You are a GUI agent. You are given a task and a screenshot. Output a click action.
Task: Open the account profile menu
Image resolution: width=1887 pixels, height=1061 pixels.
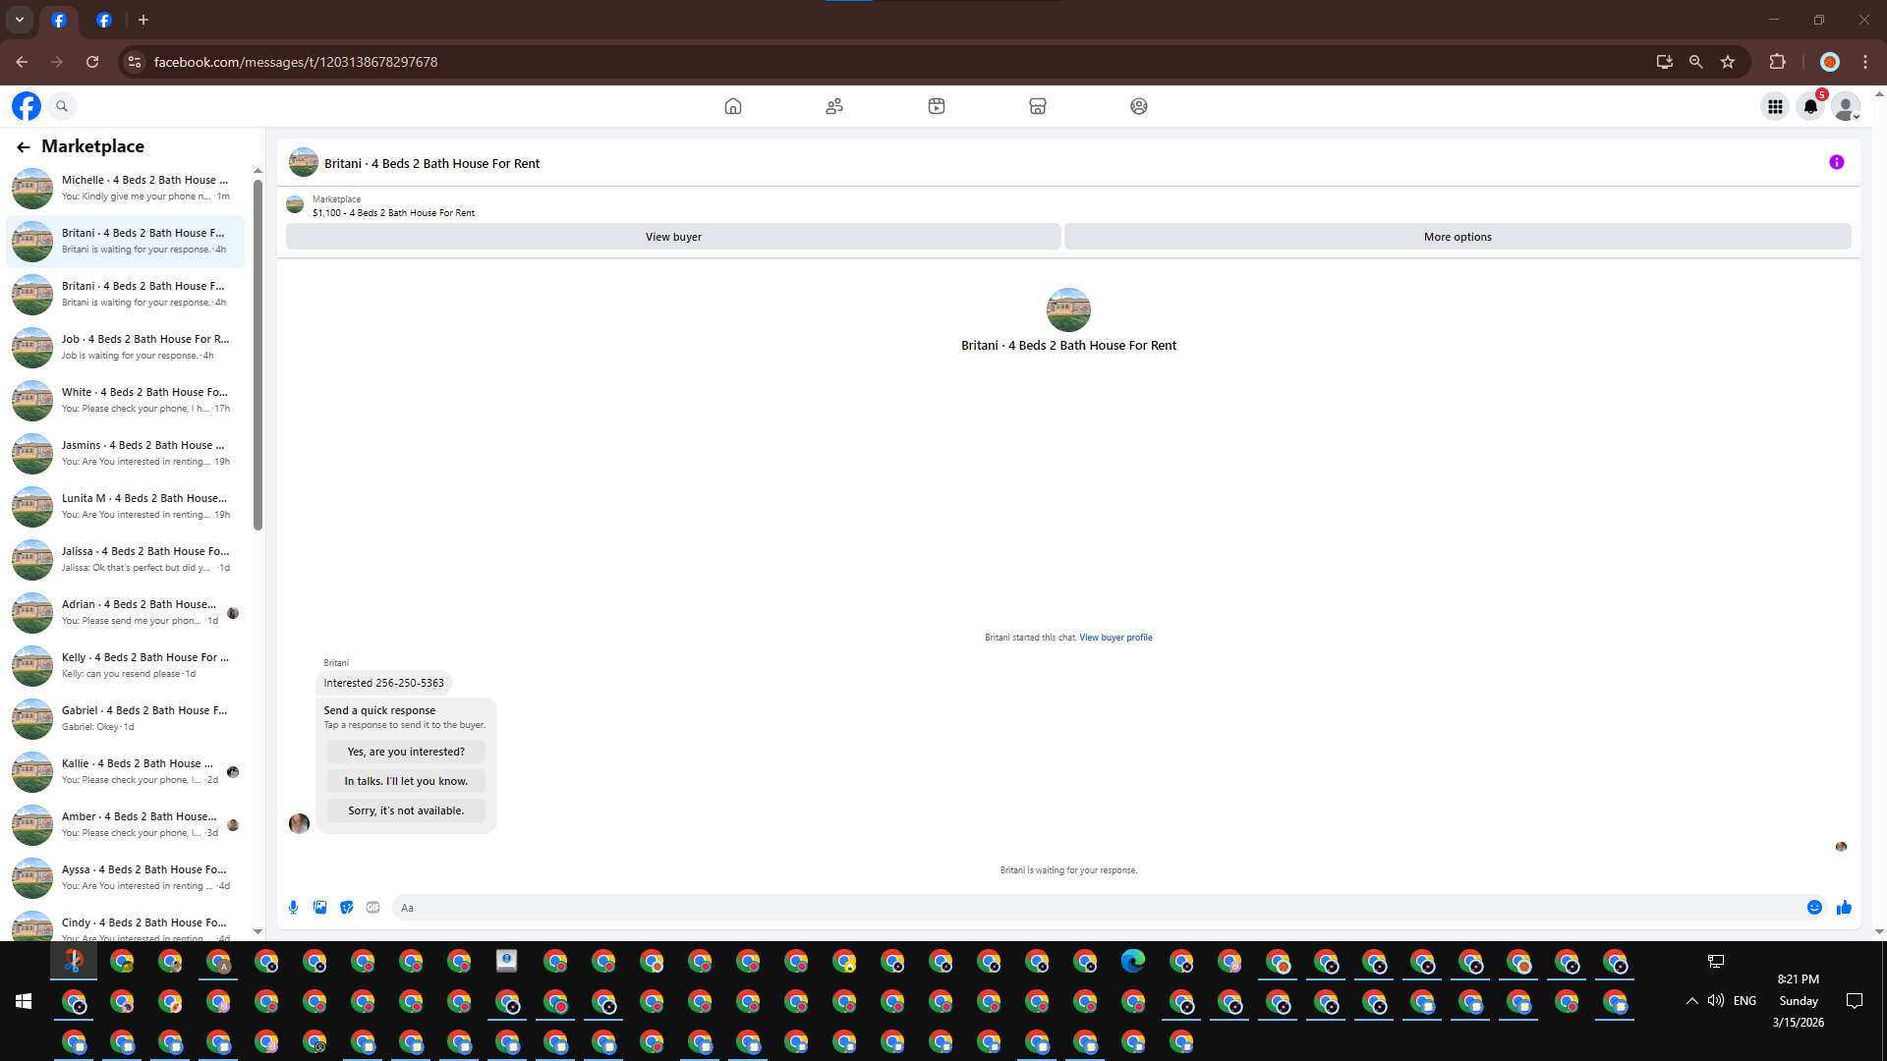click(x=1847, y=106)
